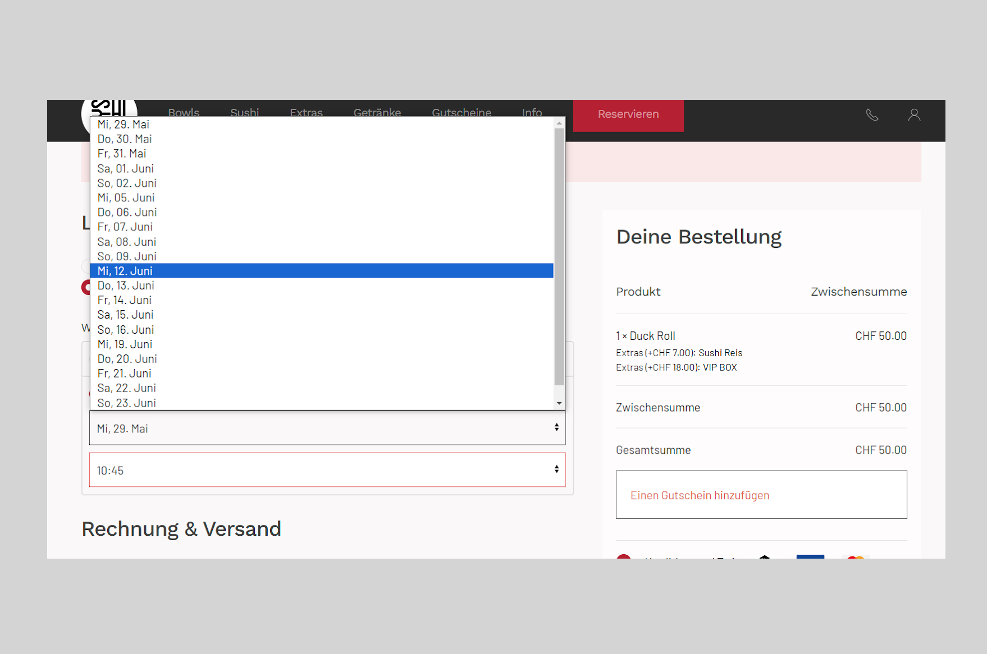
Task: Choose Sa, 01. Juni date
Action: (322, 168)
